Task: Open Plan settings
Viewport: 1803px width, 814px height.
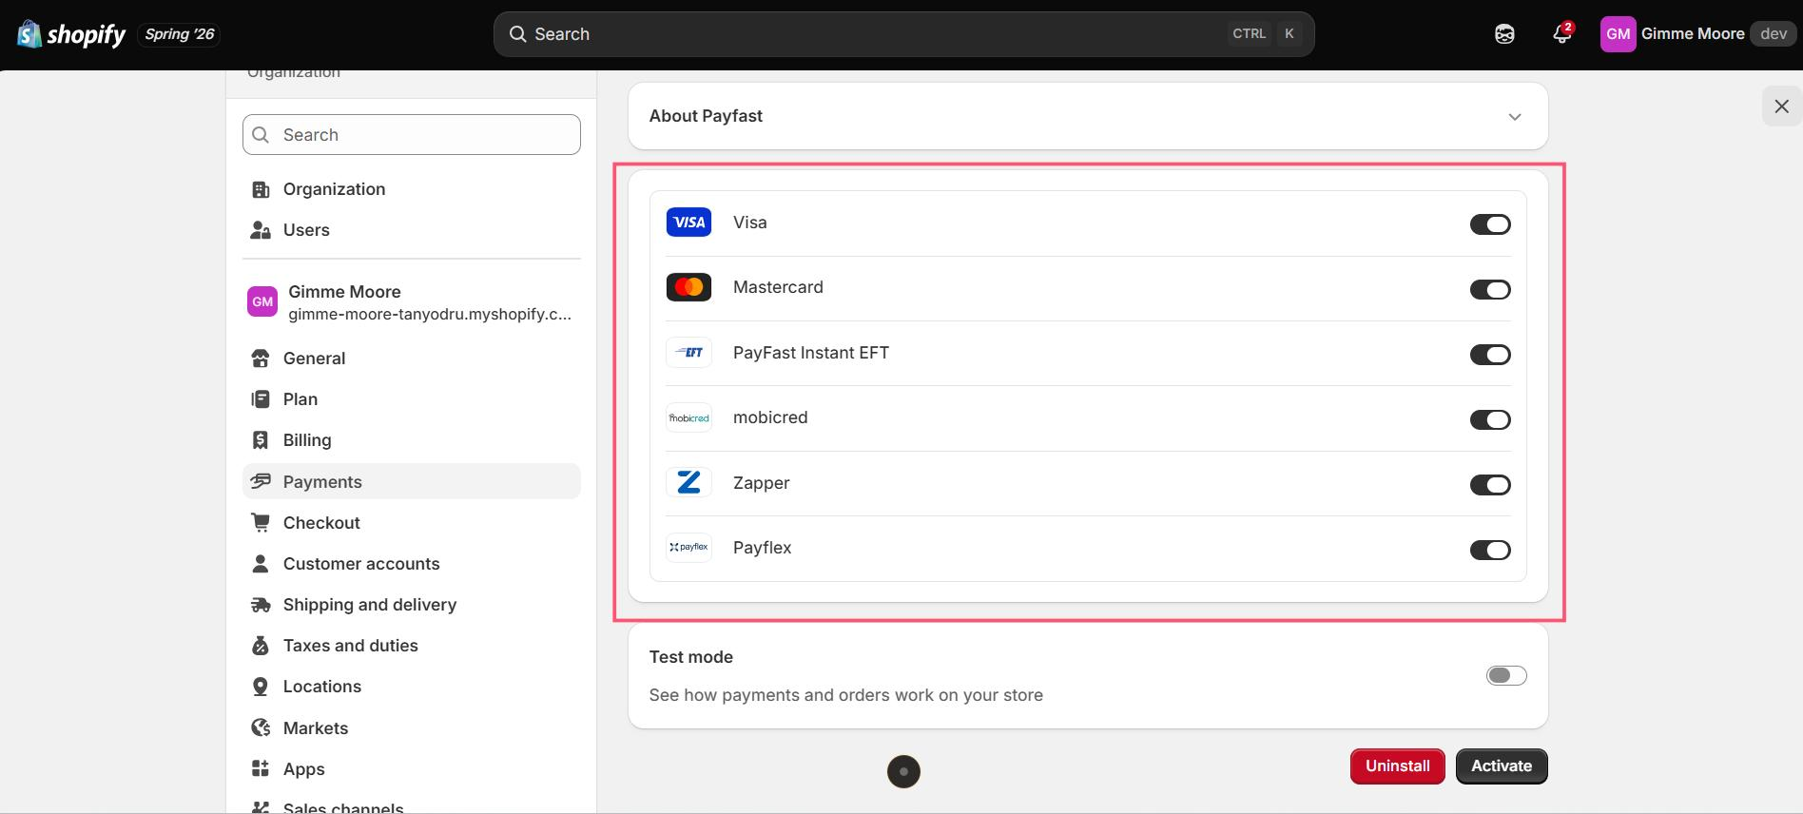Action: pos(412,399)
